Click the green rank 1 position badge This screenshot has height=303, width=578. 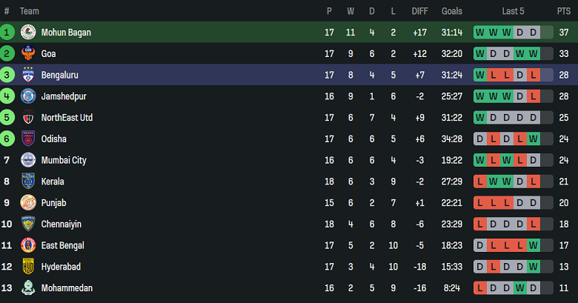[7, 33]
